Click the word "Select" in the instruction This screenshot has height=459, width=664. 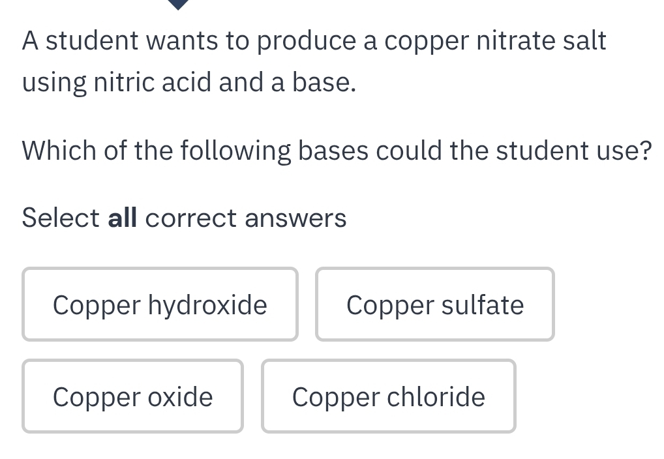61,218
